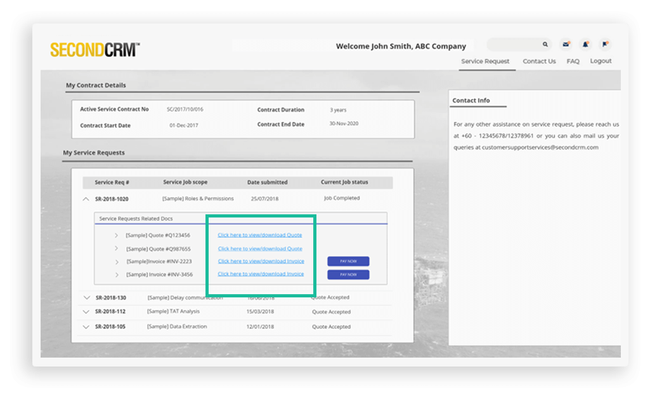The width and height of the screenshot is (657, 402).
Task: Click 'Quote Accepted' status for SR-2018-112
Action: point(331,312)
